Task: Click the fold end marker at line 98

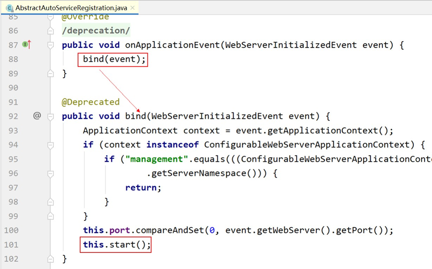Action: tap(51, 202)
